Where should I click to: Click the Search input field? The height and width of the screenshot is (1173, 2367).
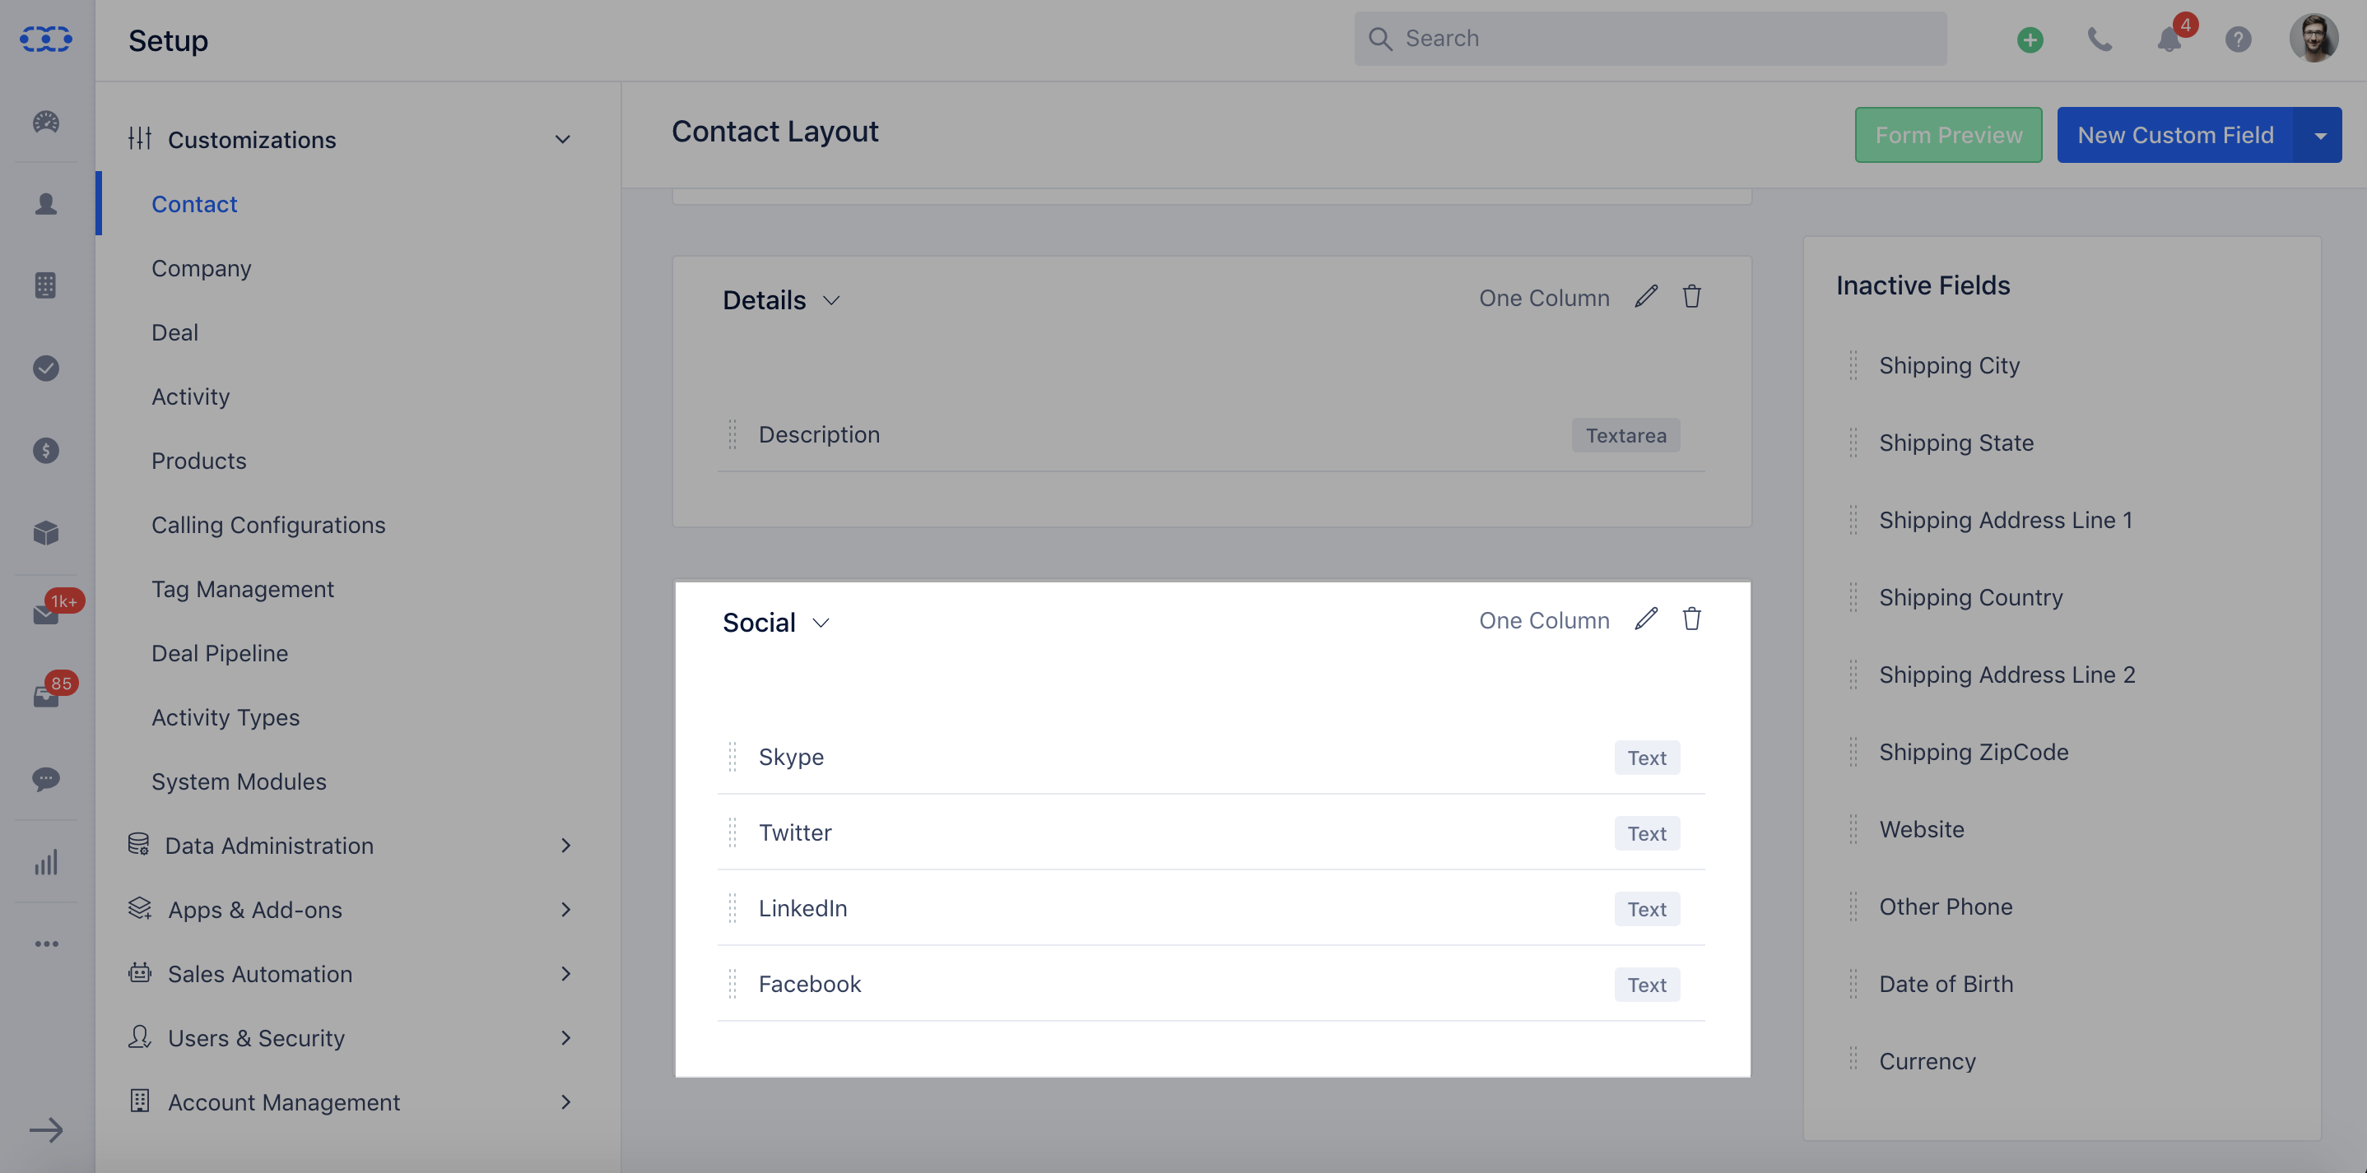pos(1649,39)
